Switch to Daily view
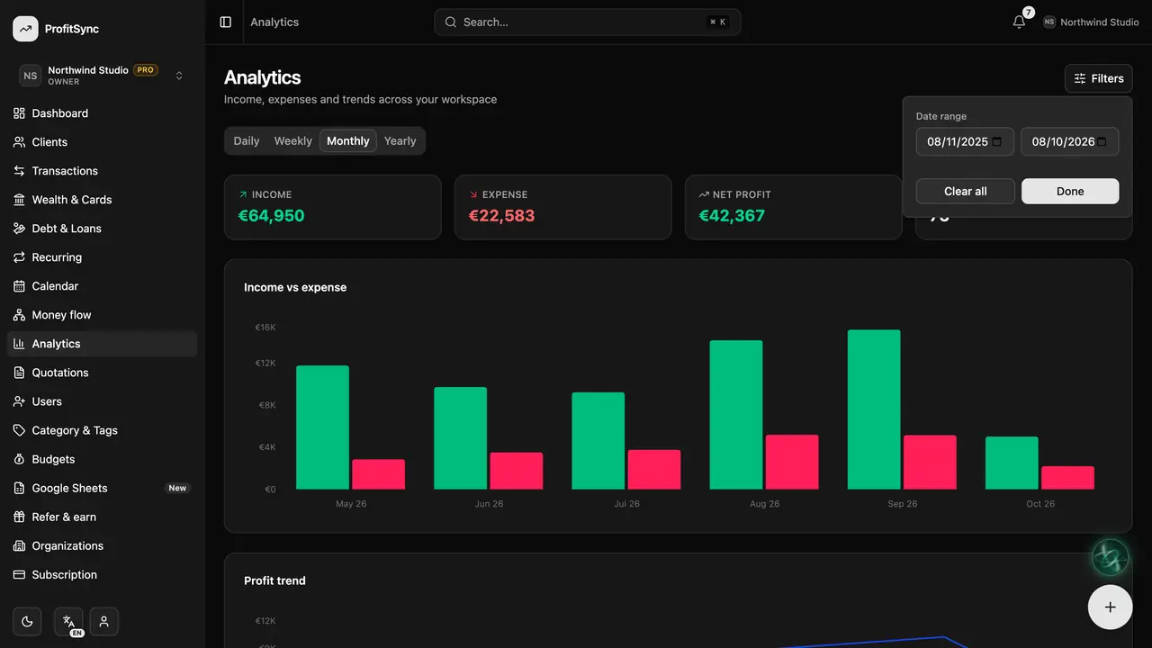 (247, 141)
